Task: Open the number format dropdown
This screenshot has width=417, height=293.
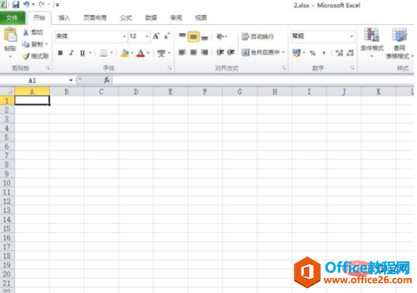Action: point(351,36)
